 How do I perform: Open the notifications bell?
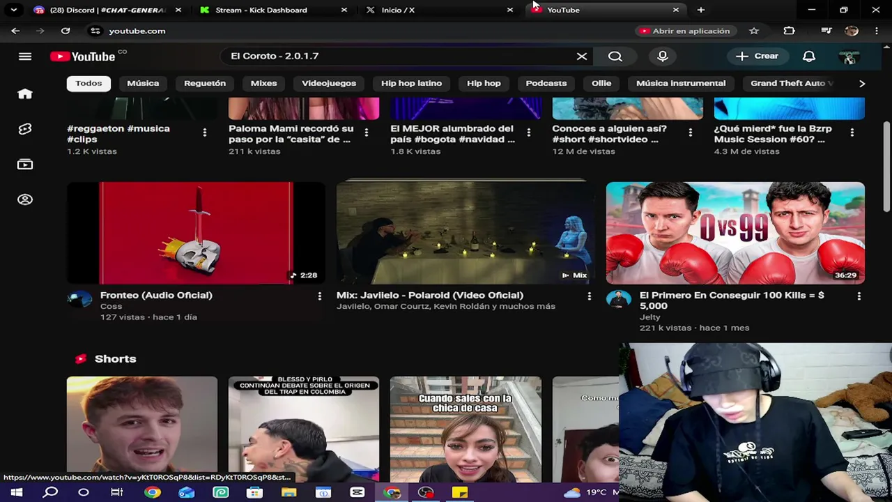pyautogui.click(x=809, y=56)
